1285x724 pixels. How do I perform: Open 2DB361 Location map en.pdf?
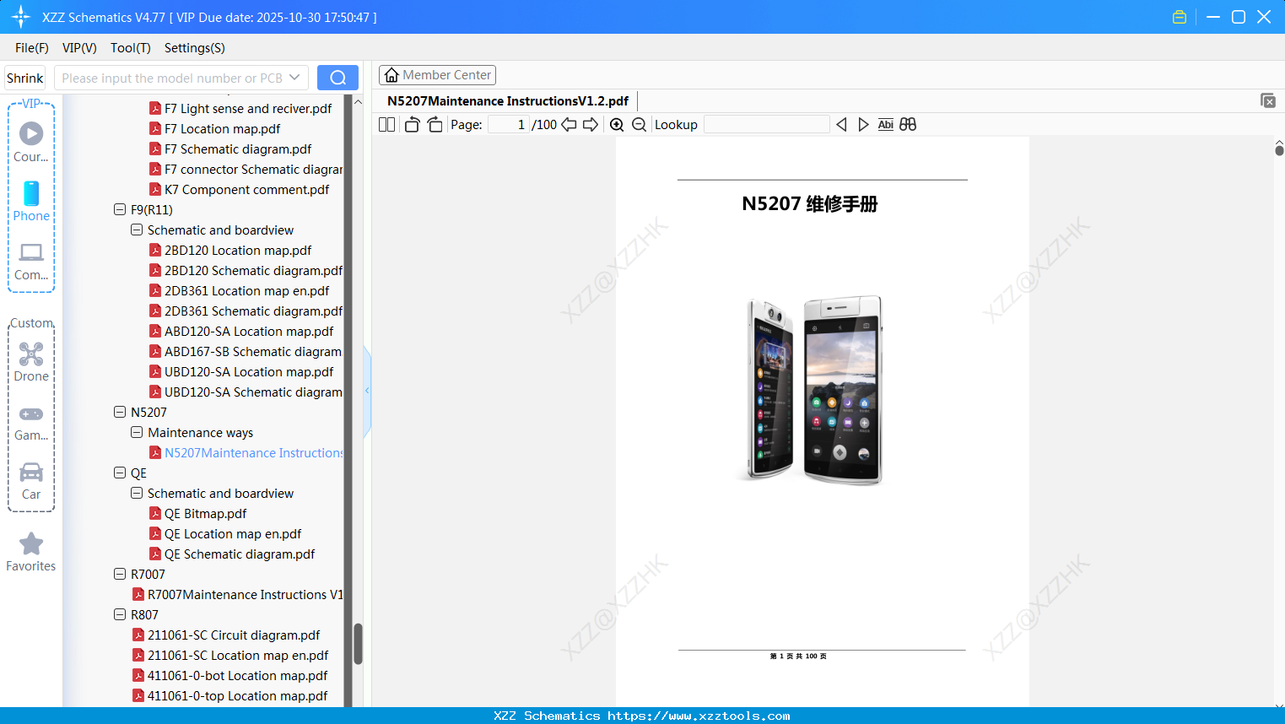(247, 290)
